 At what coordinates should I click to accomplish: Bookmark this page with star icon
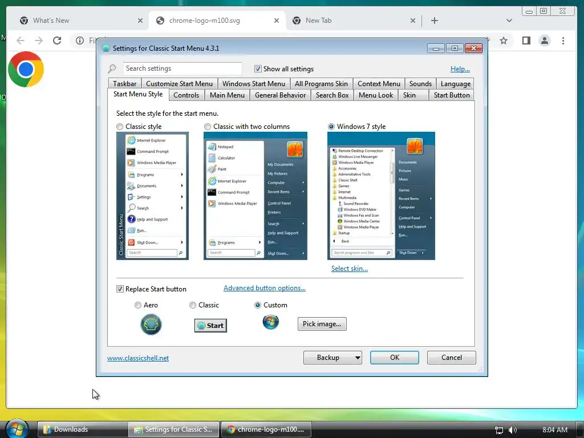coord(504,40)
